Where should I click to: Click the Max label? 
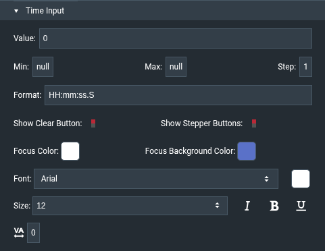click(153, 67)
